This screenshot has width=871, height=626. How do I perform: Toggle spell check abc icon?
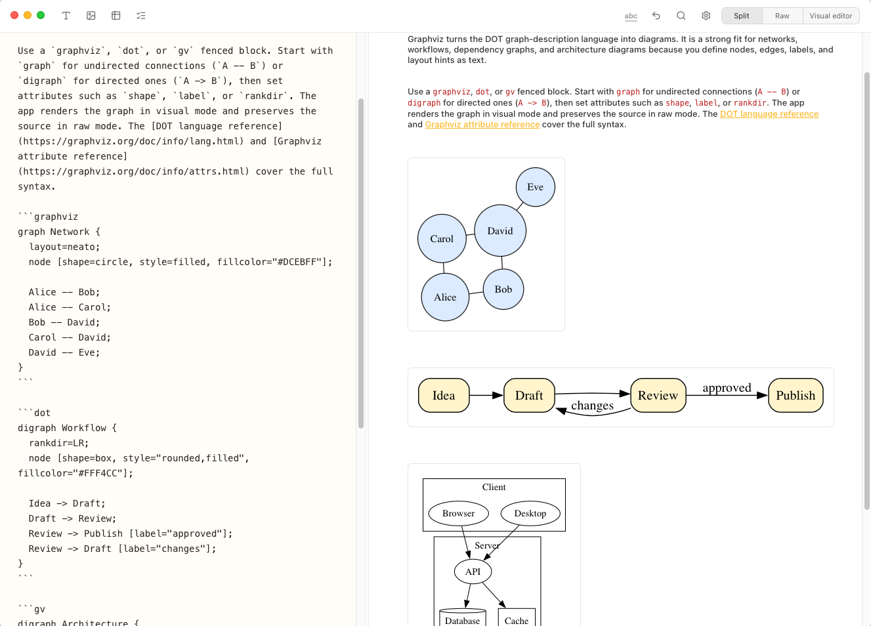tap(631, 16)
